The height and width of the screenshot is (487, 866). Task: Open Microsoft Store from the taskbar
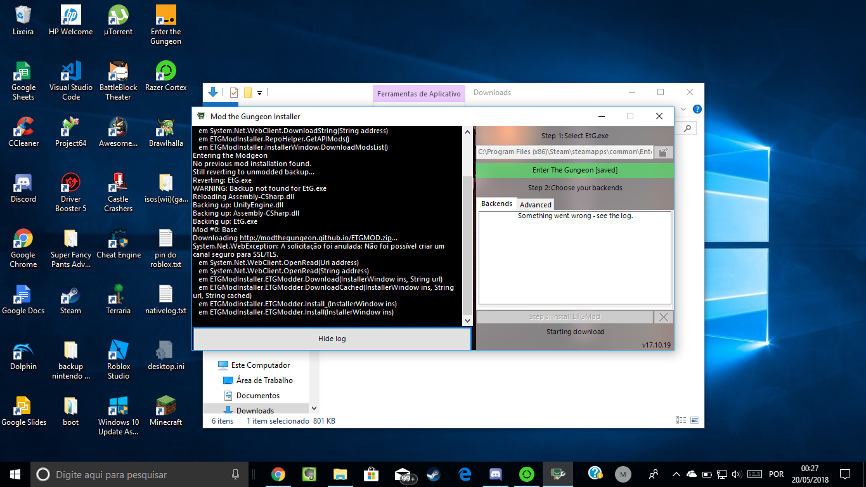tap(372, 474)
